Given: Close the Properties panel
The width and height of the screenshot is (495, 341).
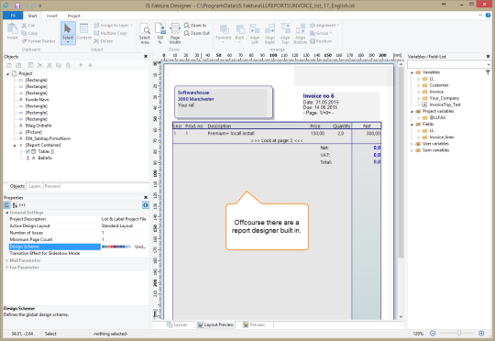Looking at the screenshot, I should point(146,198).
